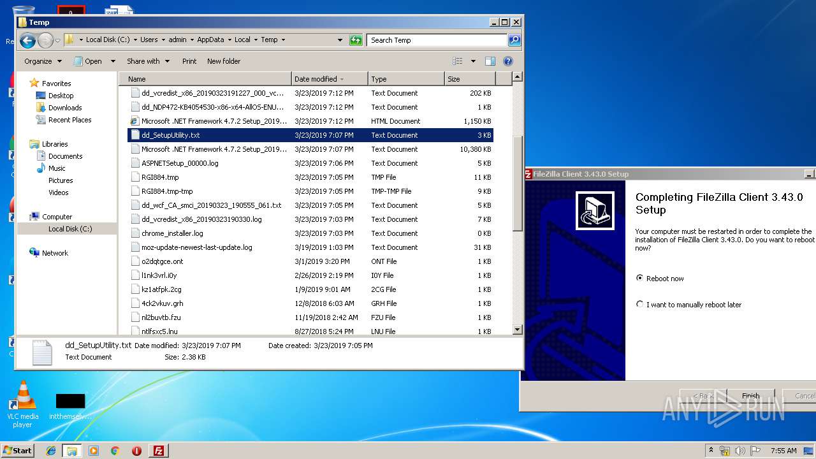This screenshot has width=816, height=459.
Task: Click the green Refresh button by address bar
Action: (x=356, y=40)
